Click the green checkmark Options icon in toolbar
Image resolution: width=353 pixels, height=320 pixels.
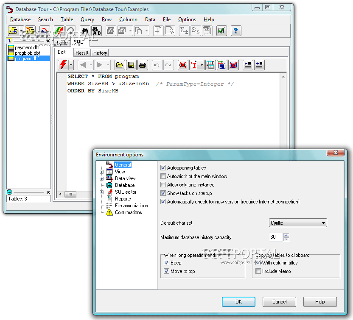(221, 31)
